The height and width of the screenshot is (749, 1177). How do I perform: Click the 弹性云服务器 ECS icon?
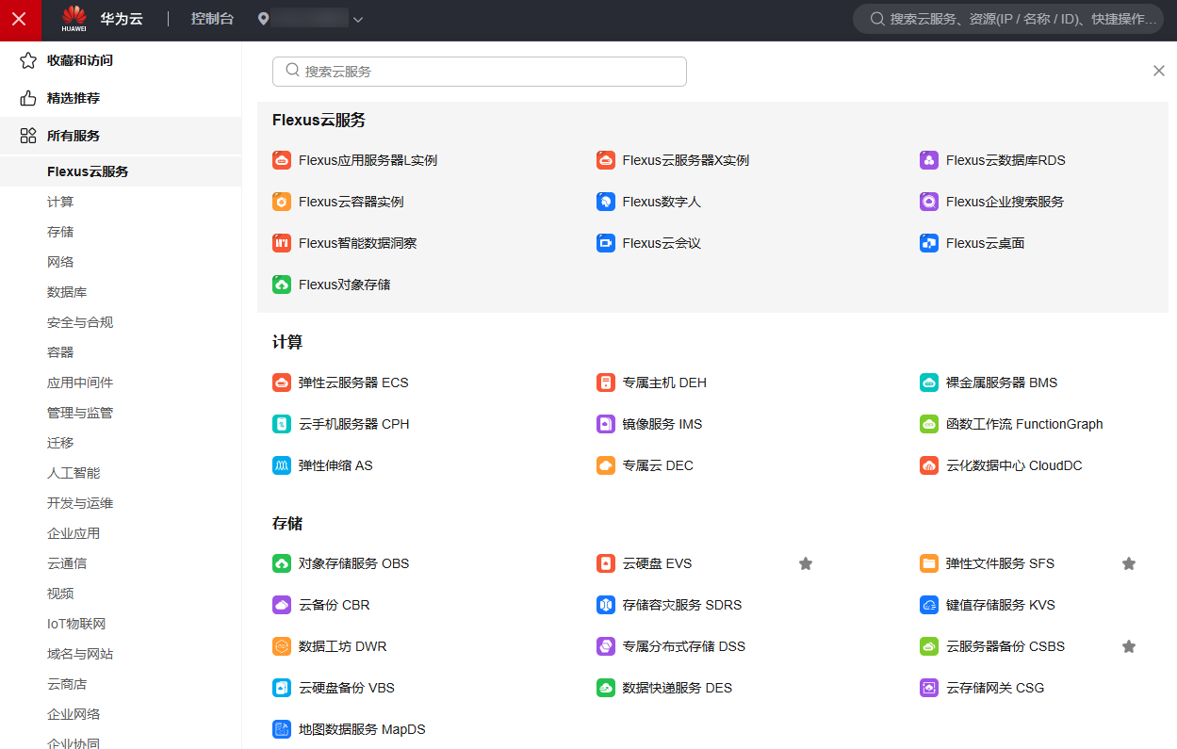coord(282,383)
